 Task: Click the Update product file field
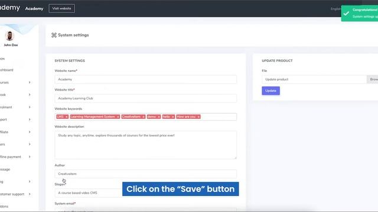coord(314,79)
